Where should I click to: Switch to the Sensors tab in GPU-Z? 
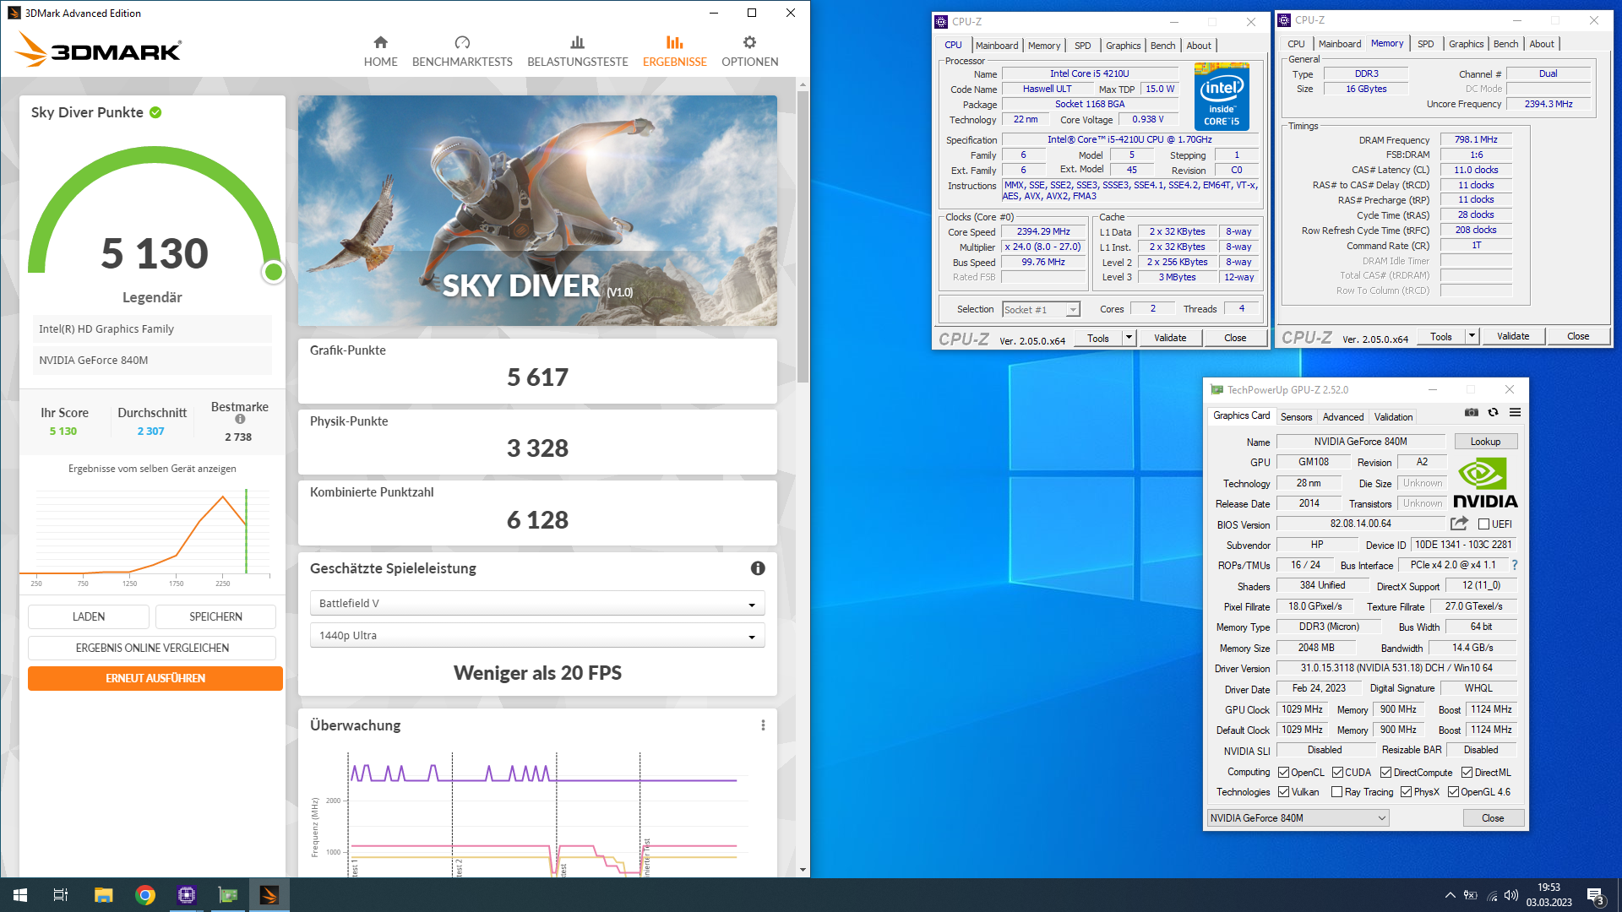click(x=1296, y=417)
